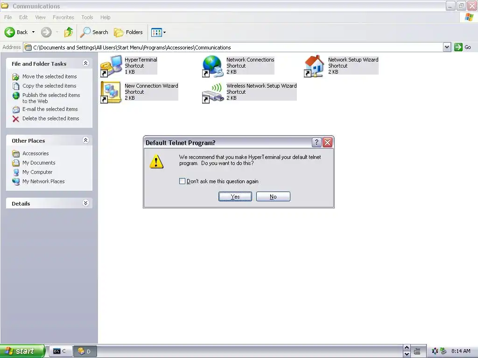Screen dimensions: 478x358
Task: Click Yes to set HyperTerminal default
Action: tap(235, 196)
